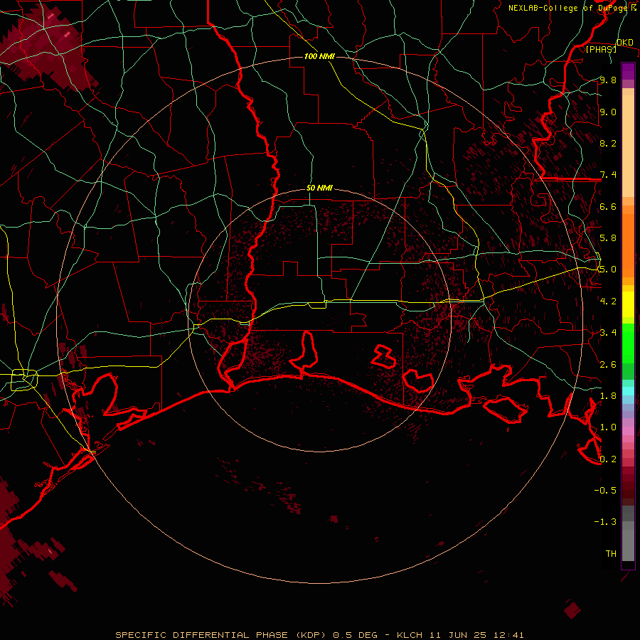
Task: Click the [PHAS] legend unit label
Action: (601, 50)
